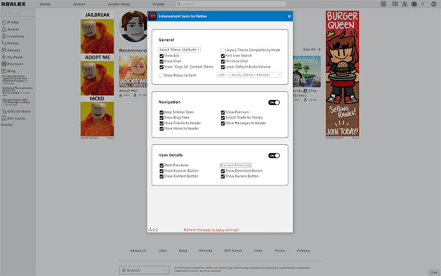This screenshot has height=276, width=441.
Task: Toggle Show Owners Button checkbox
Action: [223, 177]
